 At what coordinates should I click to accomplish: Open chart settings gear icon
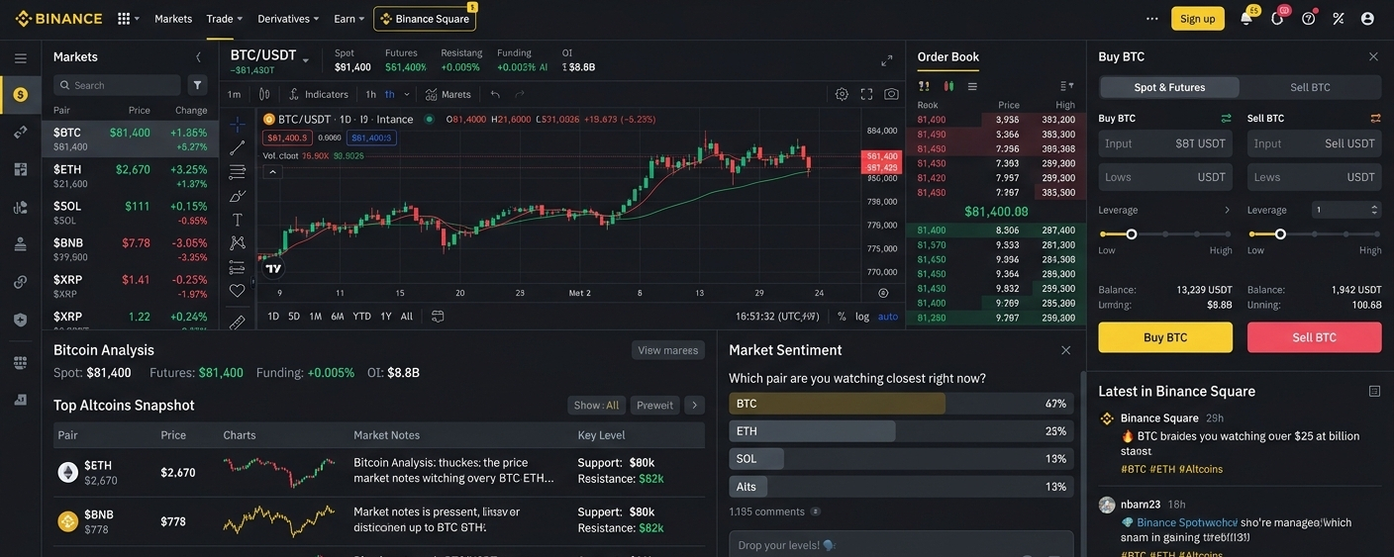point(842,94)
